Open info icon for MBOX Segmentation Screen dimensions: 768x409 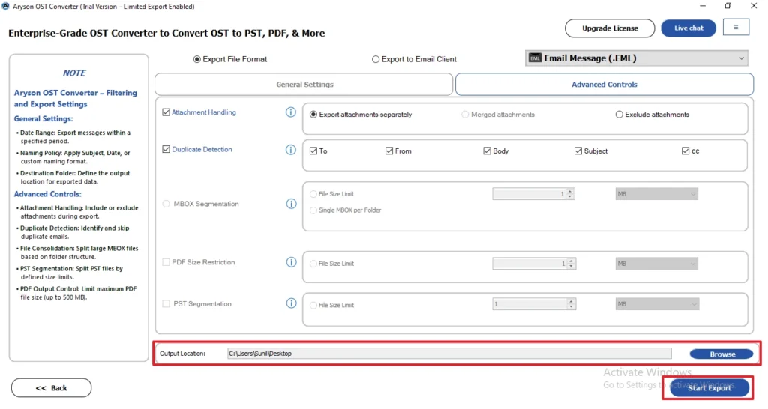[292, 204]
